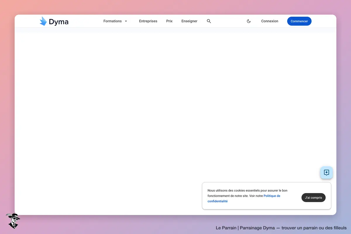This screenshot has height=234, width=351.
Task: Open the Prix menu item
Action: pyautogui.click(x=169, y=21)
